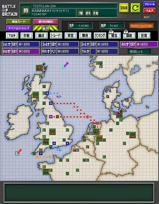The image size is (159, 204).
Task: Click the 便利機能 pink button
Action: point(46,22)
